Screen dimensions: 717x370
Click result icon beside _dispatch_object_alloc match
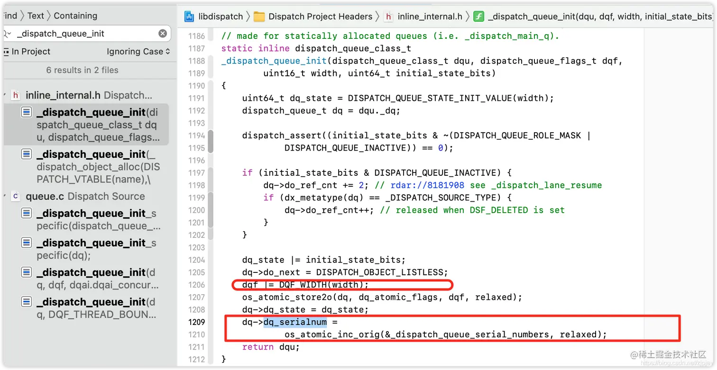click(x=27, y=154)
